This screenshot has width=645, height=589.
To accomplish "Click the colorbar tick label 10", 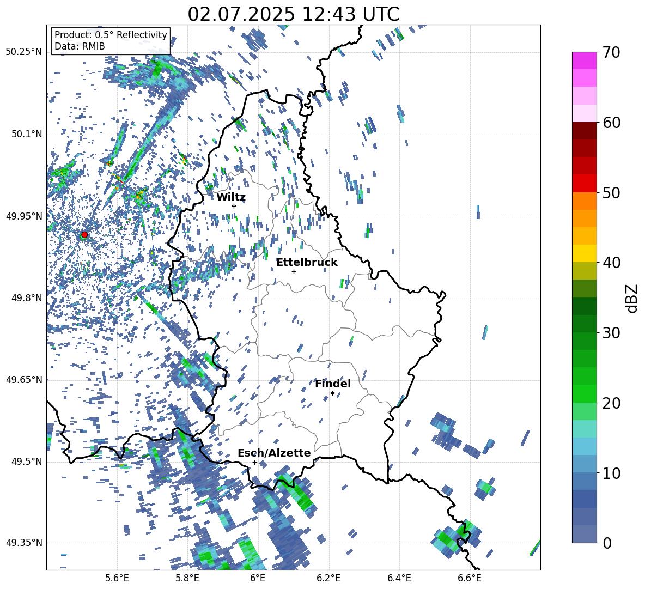I will 611,473.
